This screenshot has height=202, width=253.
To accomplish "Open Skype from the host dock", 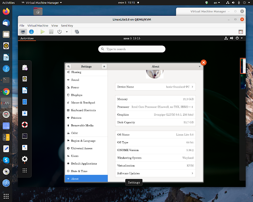I will click(6, 160).
